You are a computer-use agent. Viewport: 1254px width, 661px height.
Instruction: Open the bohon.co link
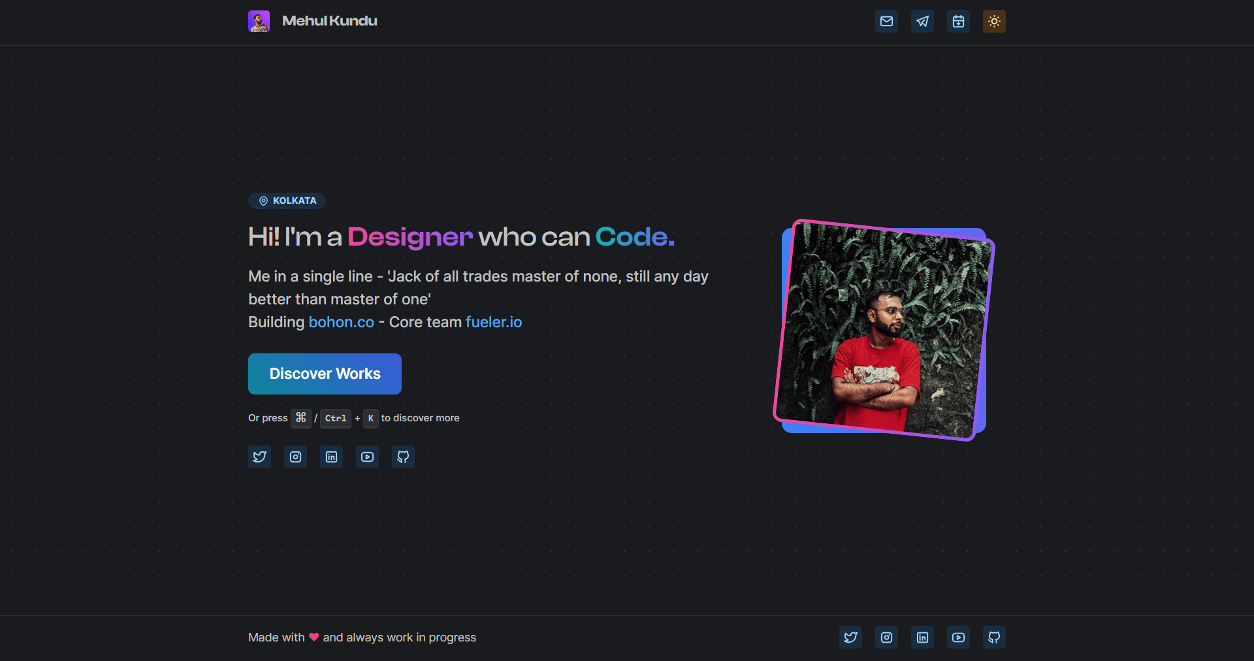341,322
